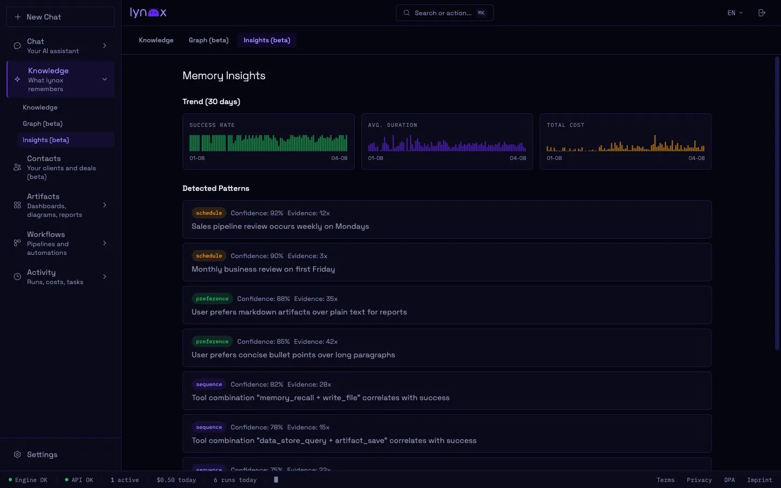Image resolution: width=781 pixels, height=488 pixels.
Task: Click the schedule tag on Monthly business review
Action: 209,256
